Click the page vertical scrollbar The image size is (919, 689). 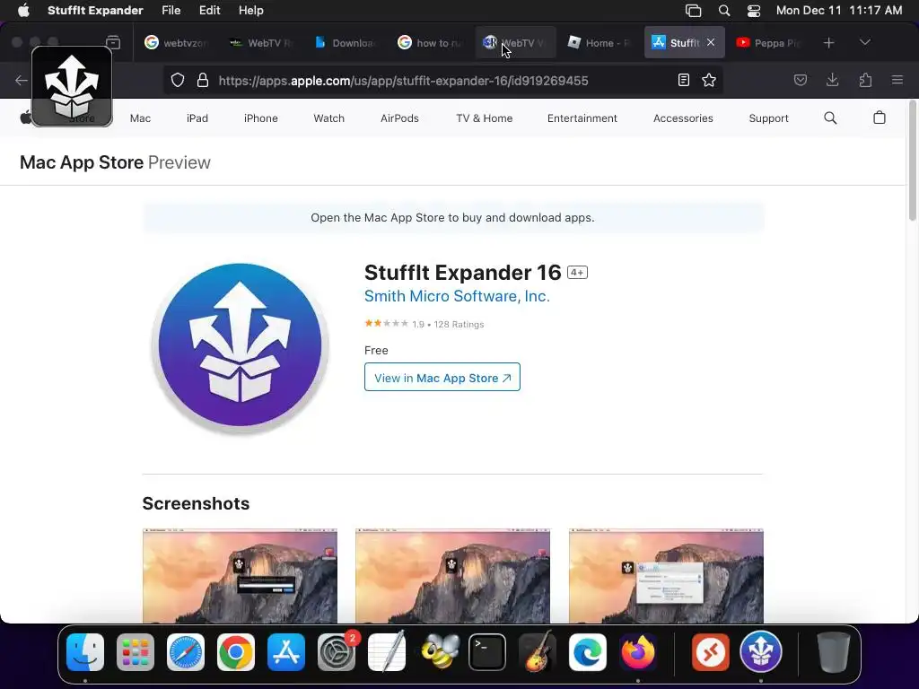pos(912,161)
